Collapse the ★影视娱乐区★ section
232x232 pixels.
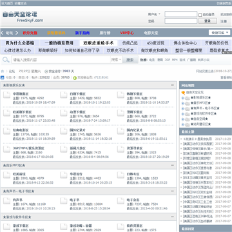click(x=172, y=85)
